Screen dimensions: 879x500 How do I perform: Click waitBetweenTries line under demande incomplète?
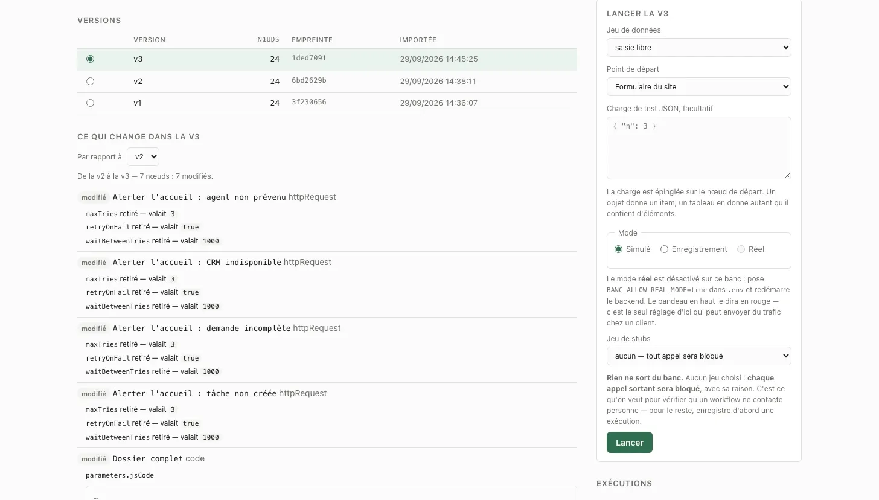click(153, 371)
